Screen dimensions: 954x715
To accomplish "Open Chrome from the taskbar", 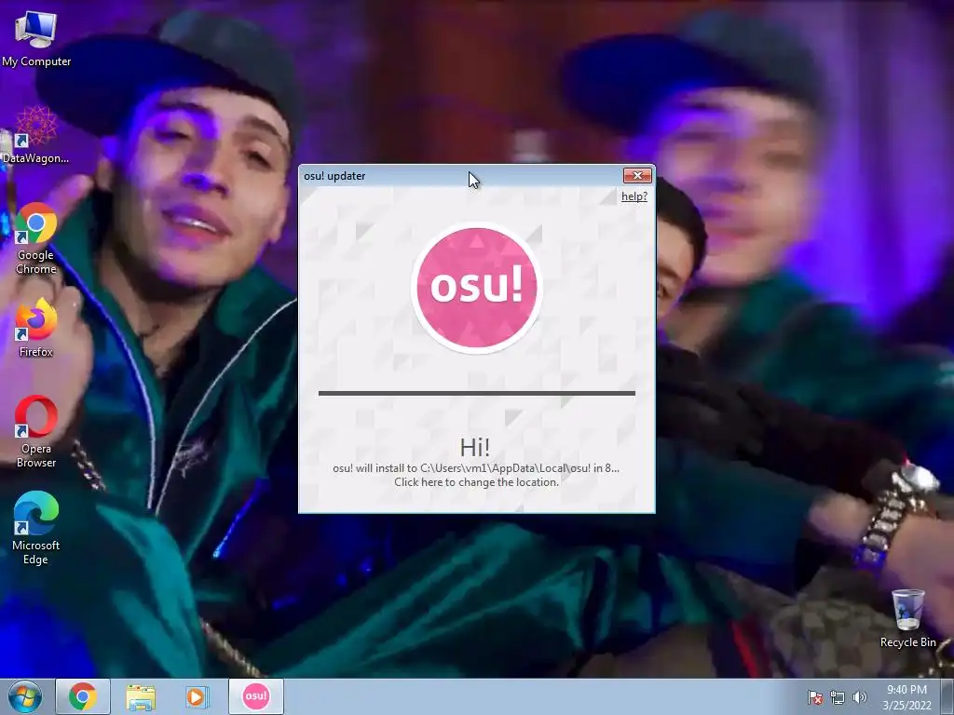I will tap(83, 696).
